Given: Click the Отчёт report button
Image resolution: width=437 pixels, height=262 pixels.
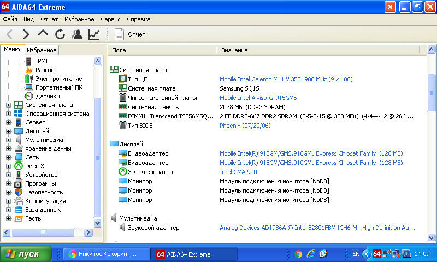Looking at the screenshot, I should click(131, 34).
